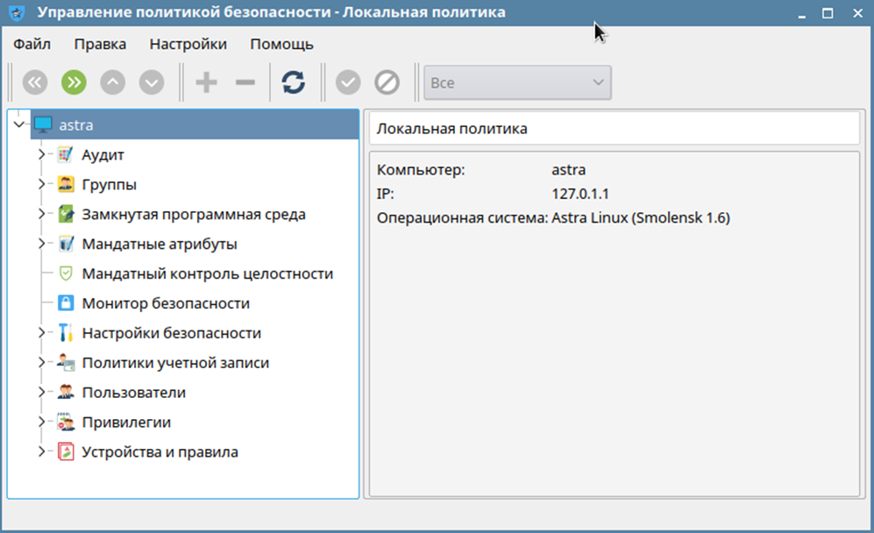Click the Монитор безопасности lock icon
The image size is (874, 533).
[65, 302]
